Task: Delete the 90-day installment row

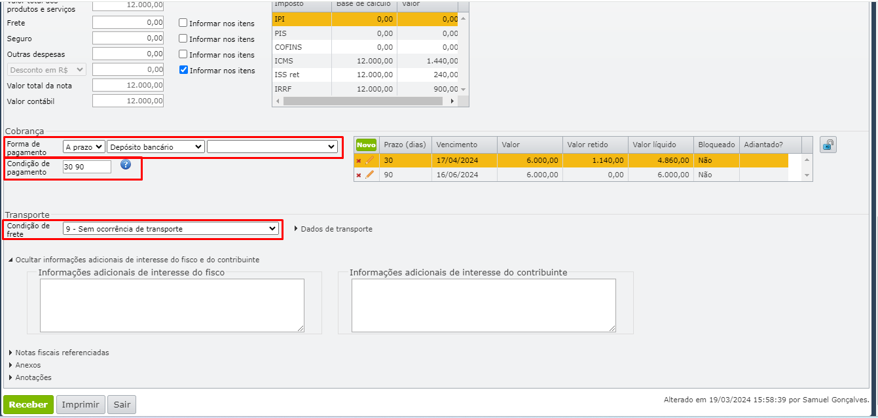Action: point(358,175)
